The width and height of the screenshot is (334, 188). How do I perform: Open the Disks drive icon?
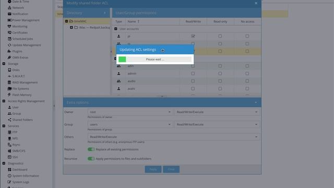(x=9, y=70)
